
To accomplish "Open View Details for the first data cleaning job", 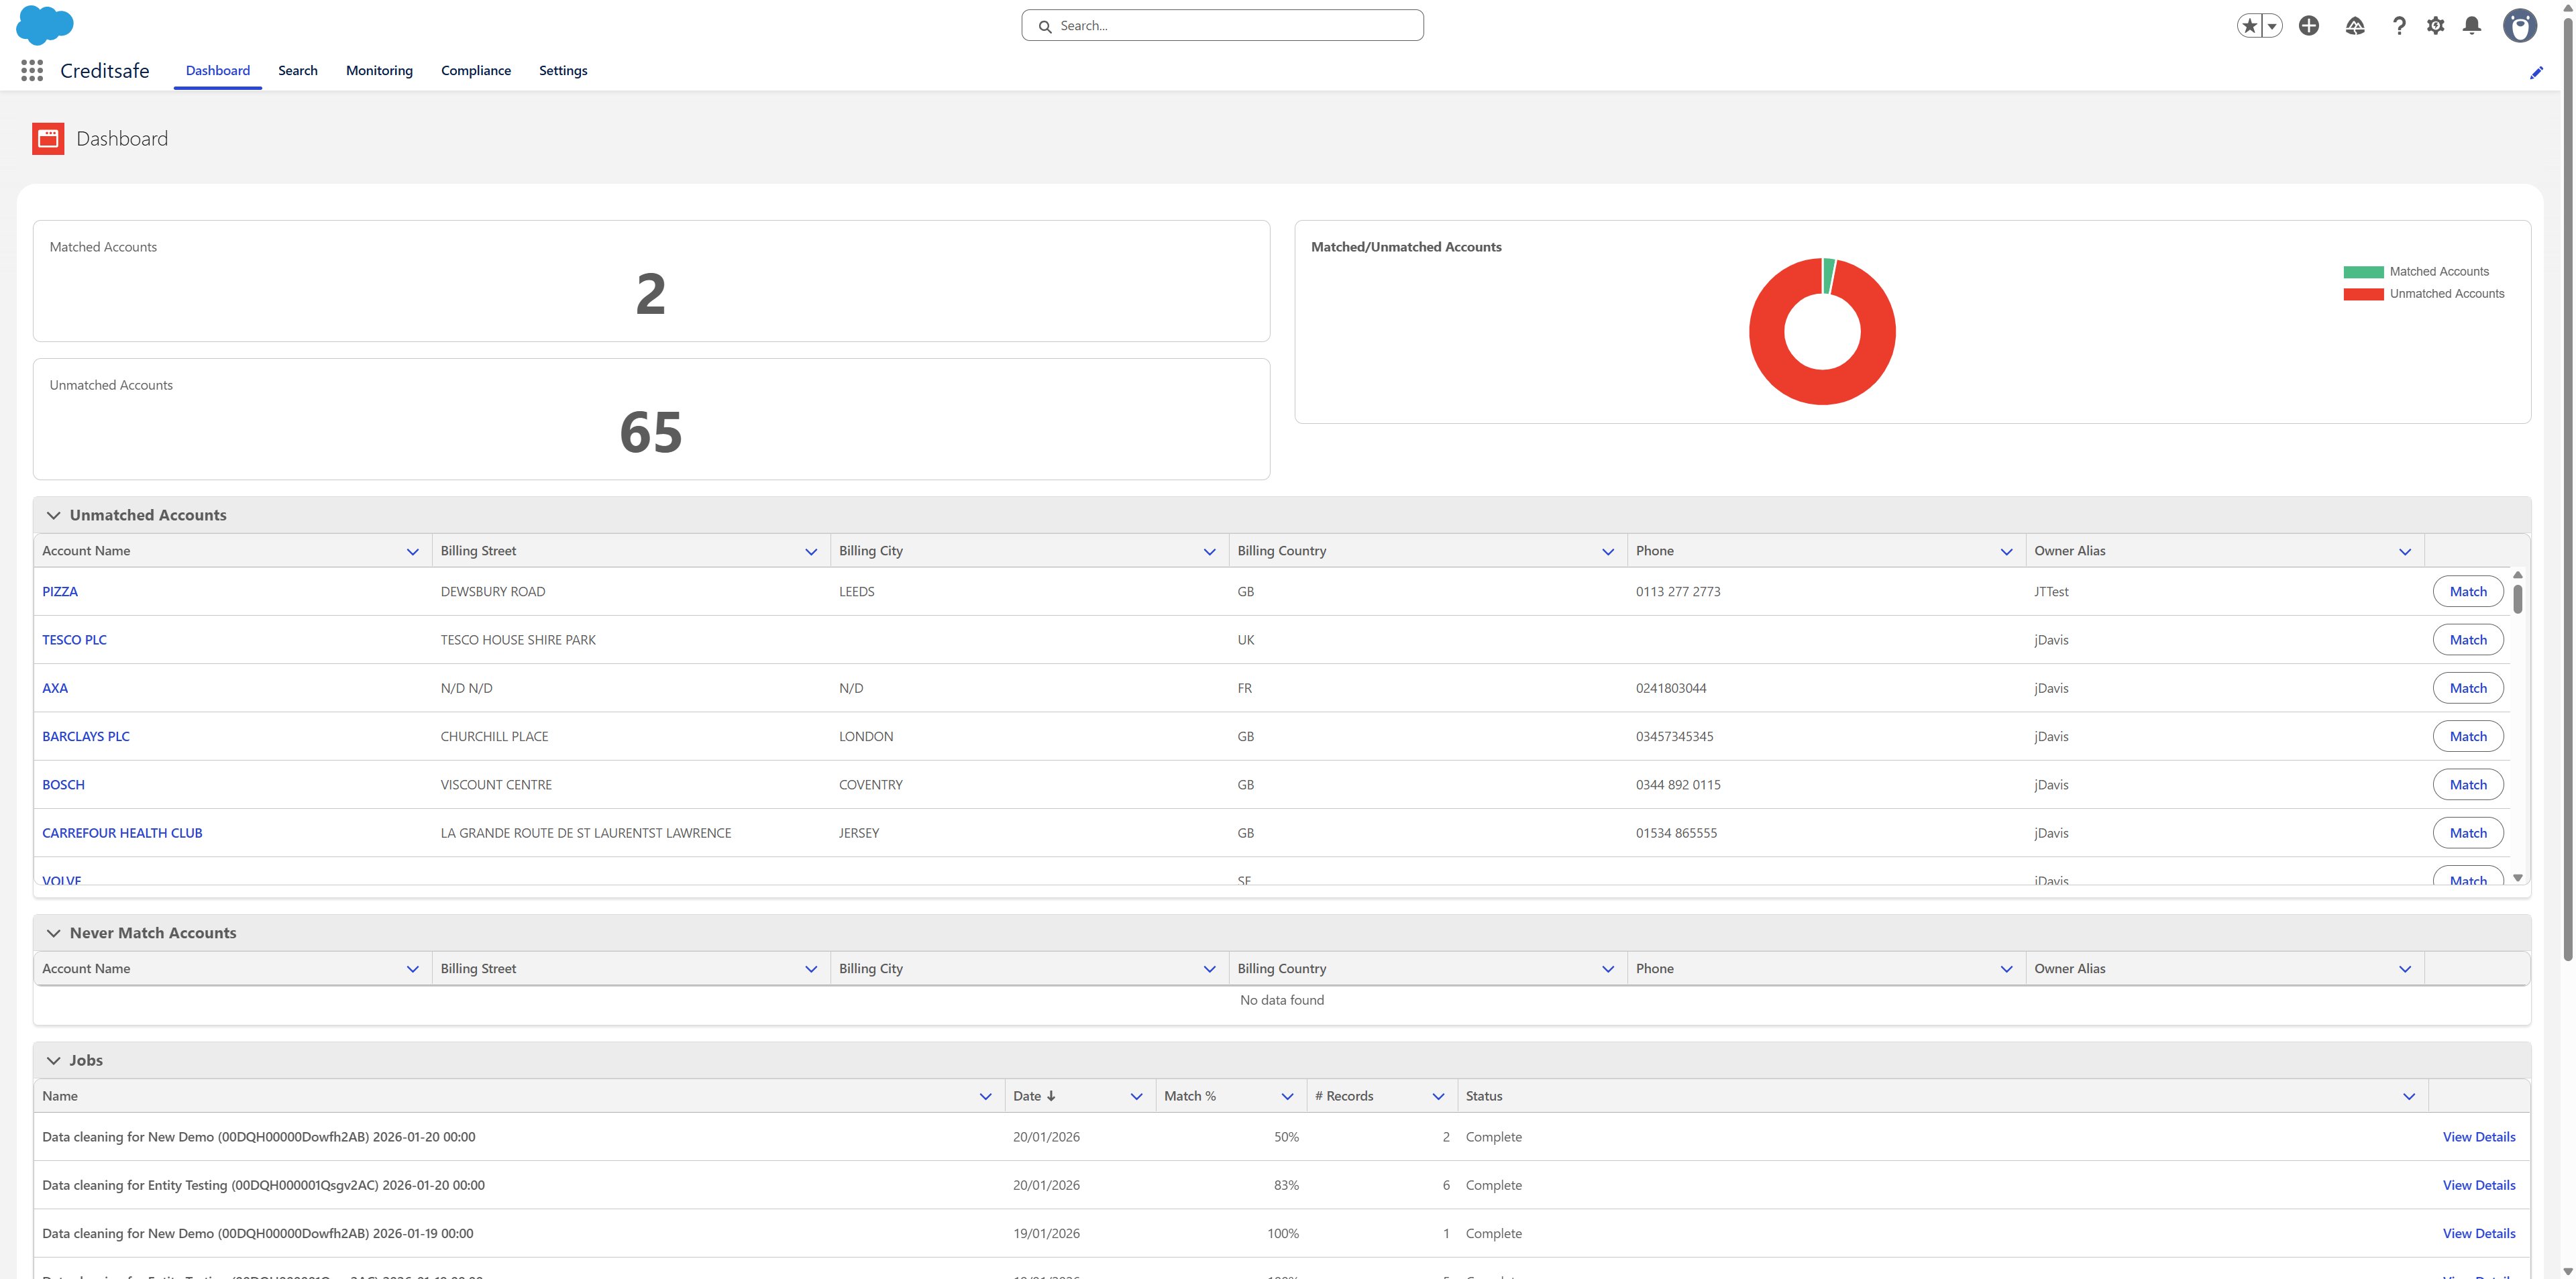I will [2479, 1136].
